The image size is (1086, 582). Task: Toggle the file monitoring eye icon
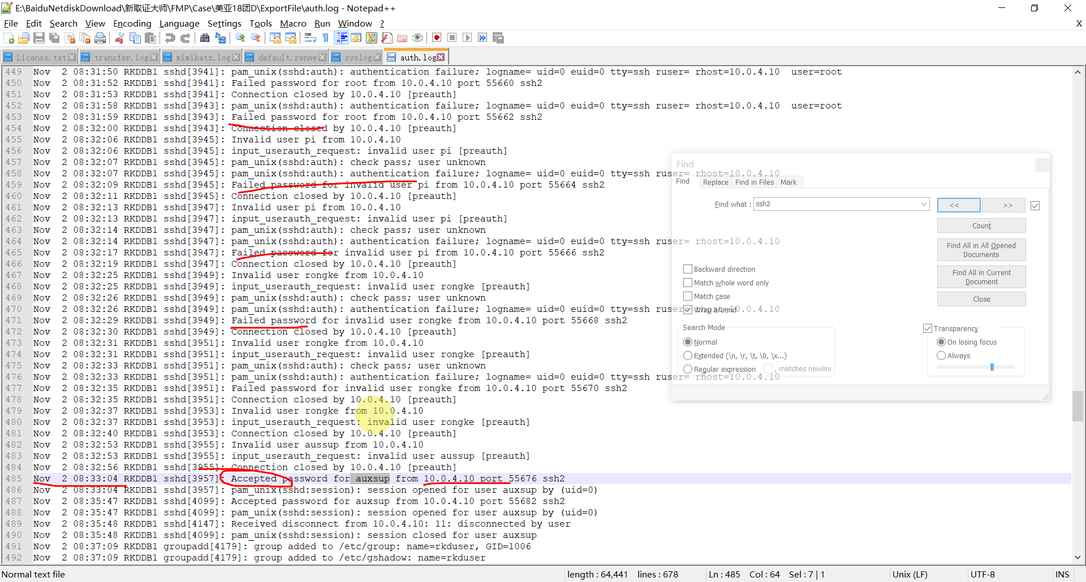pos(417,38)
